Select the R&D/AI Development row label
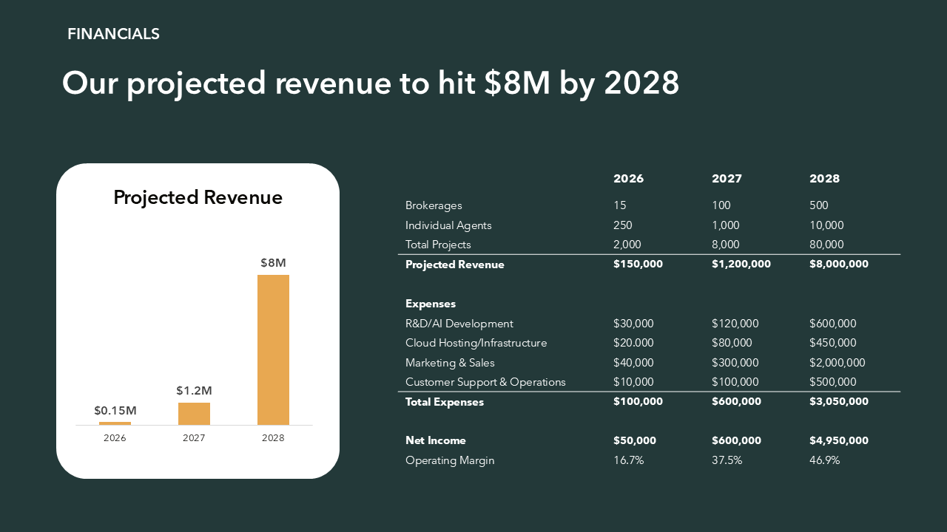 (459, 324)
